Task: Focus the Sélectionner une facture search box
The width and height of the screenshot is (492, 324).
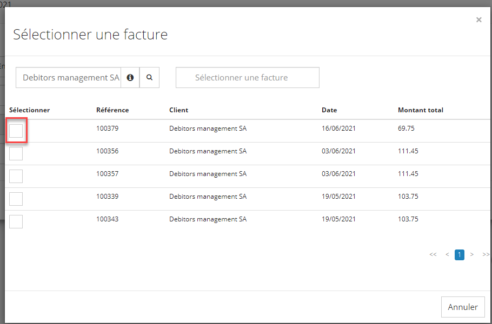Action: [x=247, y=78]
